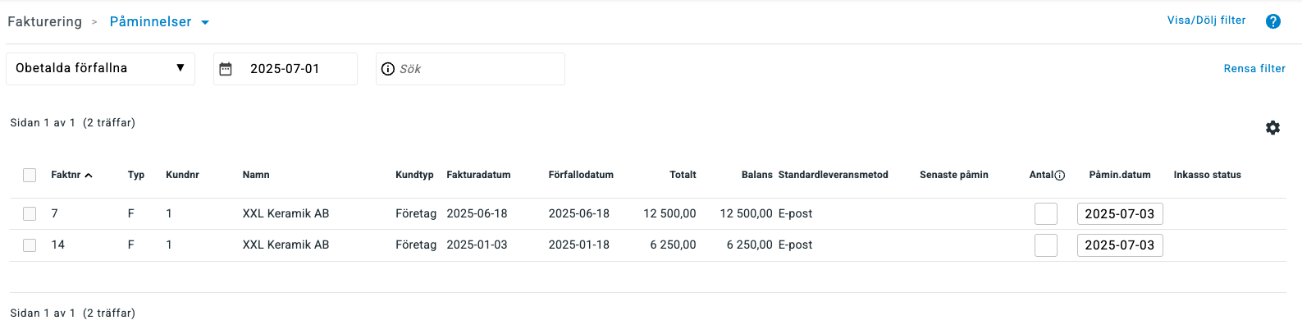Click the Visa/Dölj filter link
Image resolution: width=1302 pixels, height=334 pixels.
click(x=1206, y=21)
